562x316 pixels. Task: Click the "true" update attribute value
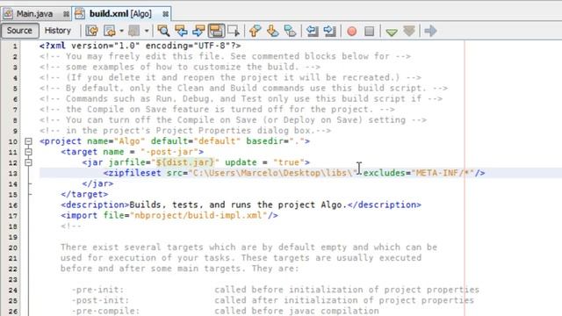click(x=289, y=162)
